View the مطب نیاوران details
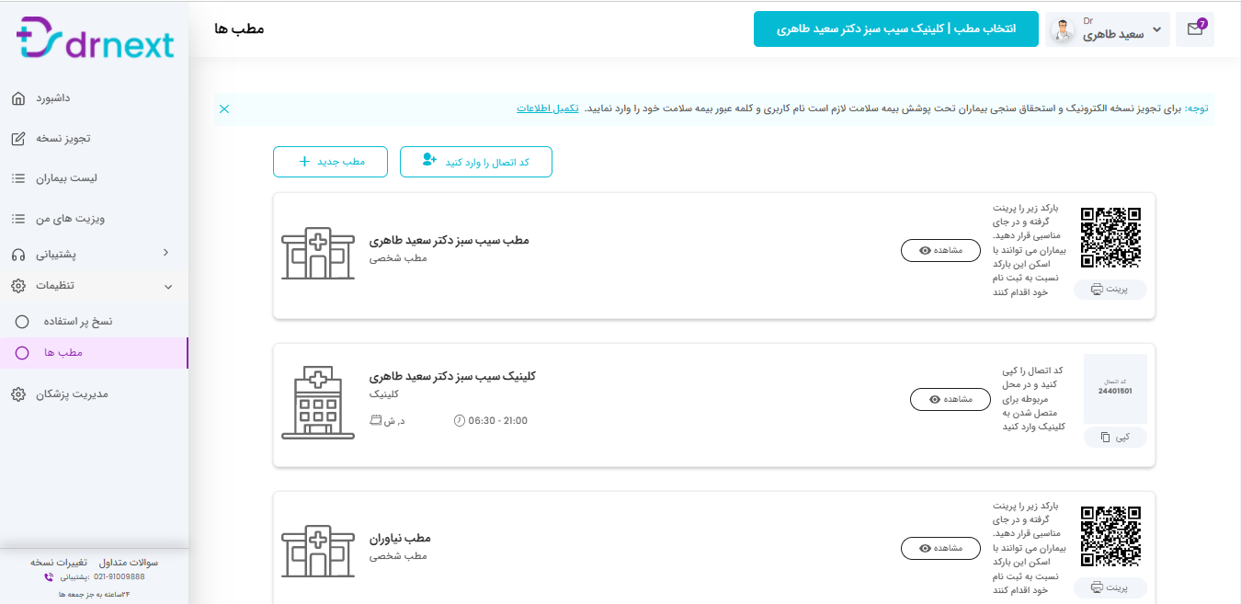The width and height of the screenshot is (1241, 604). point(941,548)
